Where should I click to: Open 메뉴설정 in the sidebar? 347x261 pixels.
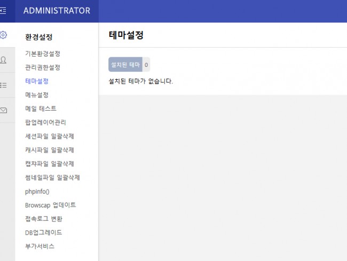(x=37, y=95)
